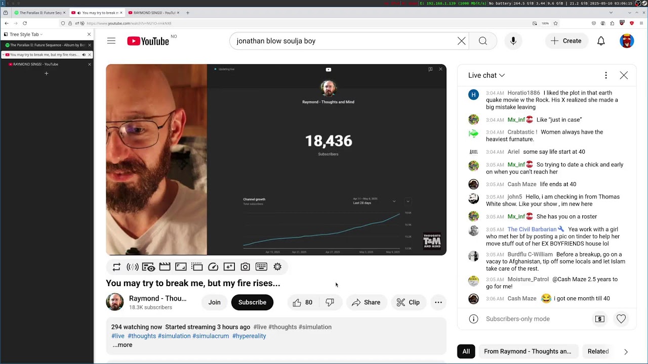Expand the Live chat mode dropdown
This screenshot has width=648, height=364.
point(487,75)
